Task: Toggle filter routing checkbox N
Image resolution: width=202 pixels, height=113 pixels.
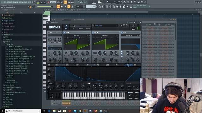Action: point(122,57)
